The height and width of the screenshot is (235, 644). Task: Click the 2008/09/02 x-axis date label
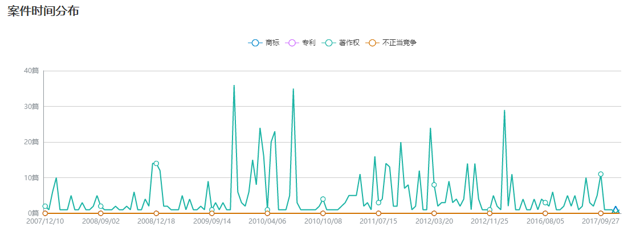coord(101,221)
